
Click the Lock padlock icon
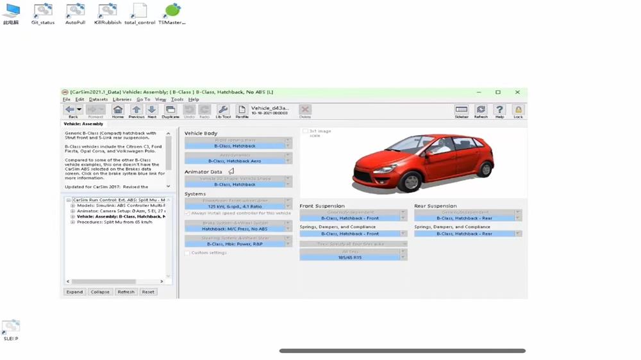point(518,110)
